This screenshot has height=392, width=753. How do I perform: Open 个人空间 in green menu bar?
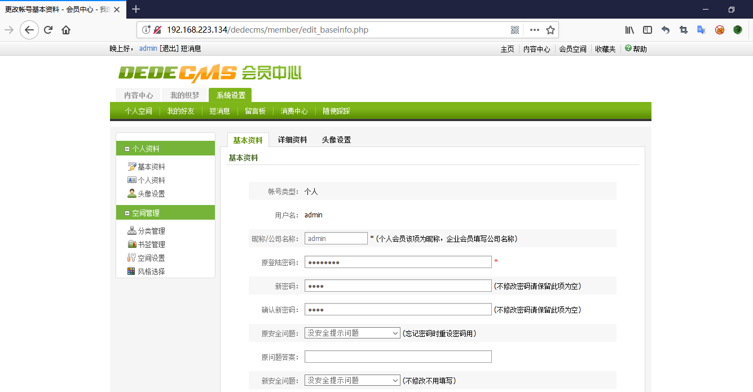138,111
